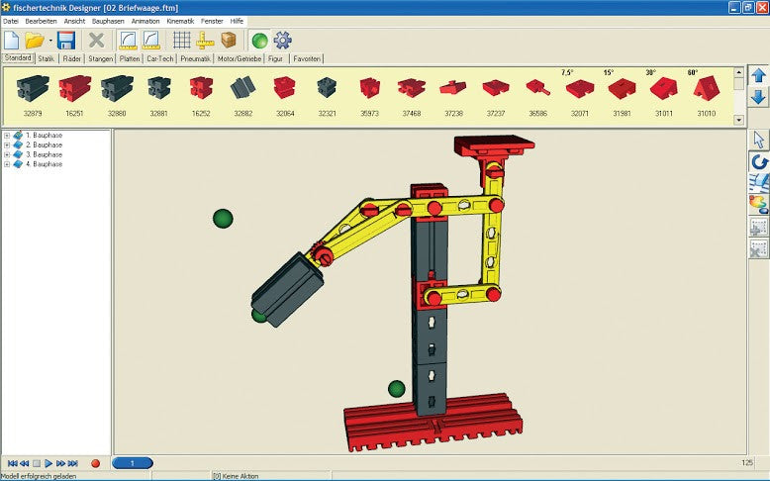
Task: Click the brown parts box icon
Action: click(x=229, y=41)
